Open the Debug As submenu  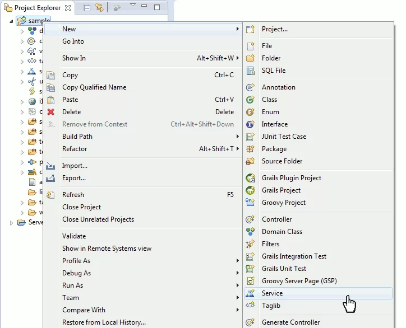tap(143, 273)
